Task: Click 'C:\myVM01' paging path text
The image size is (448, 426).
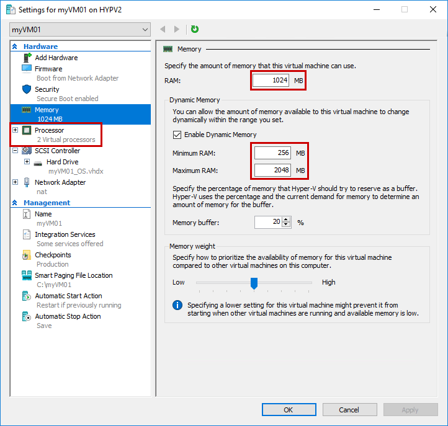Action: pos(54,285)
